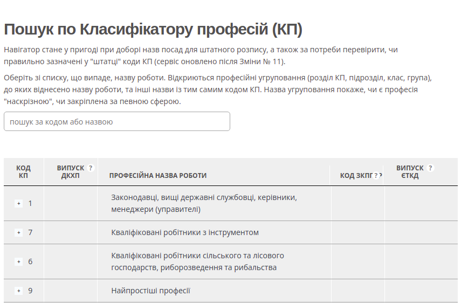461x303 pixels.
Task: Click the ВИПУСК ЄТКД column header text
Action: coord(410,172)
